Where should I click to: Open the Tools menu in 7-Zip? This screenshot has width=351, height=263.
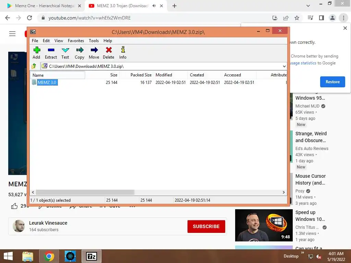tap(94, 41)
